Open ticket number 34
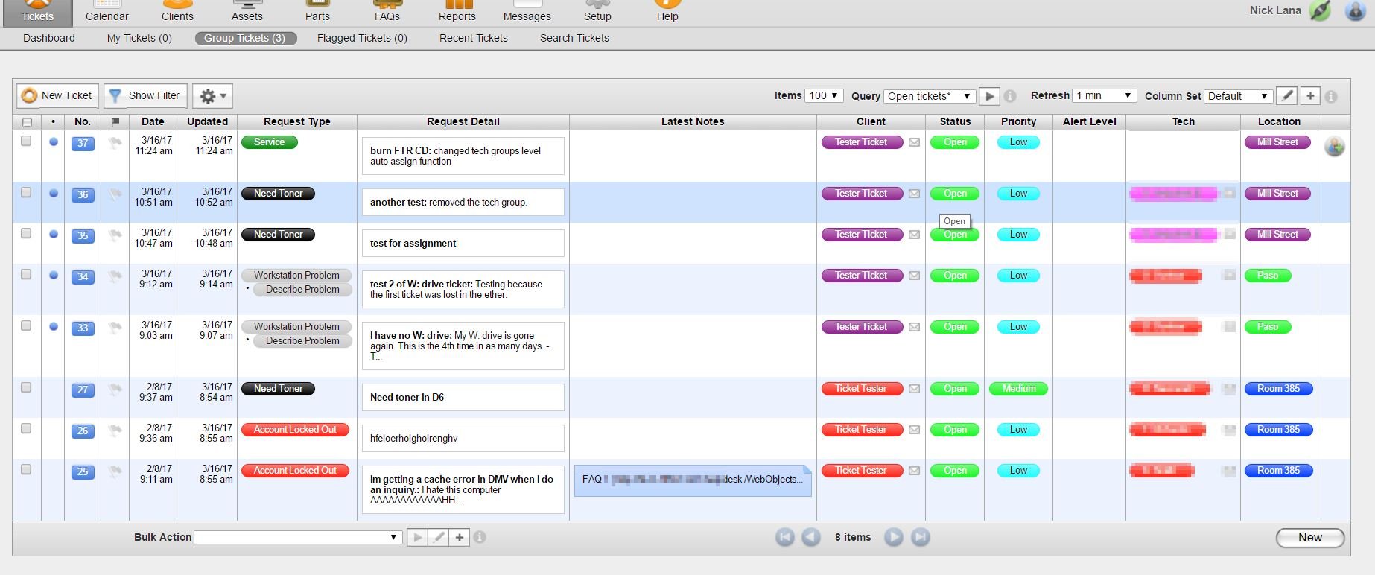Screen dimensions: 1375x575 point(83,276)
